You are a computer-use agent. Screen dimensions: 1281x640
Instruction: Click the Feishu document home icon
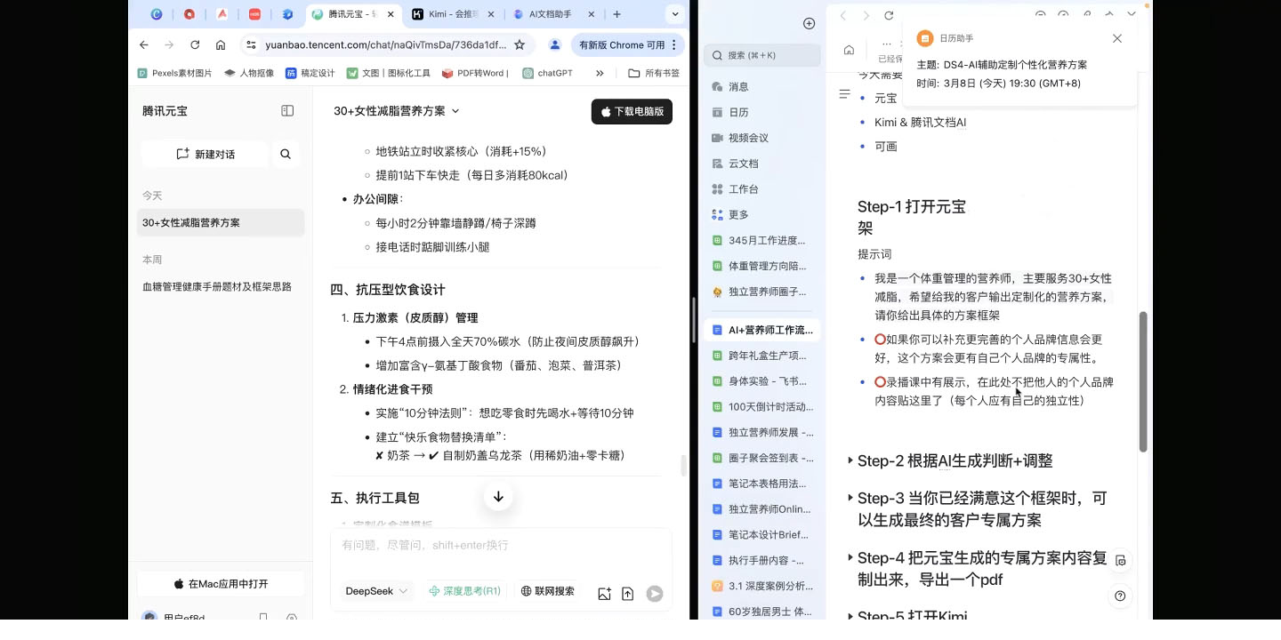click(849, 50)
